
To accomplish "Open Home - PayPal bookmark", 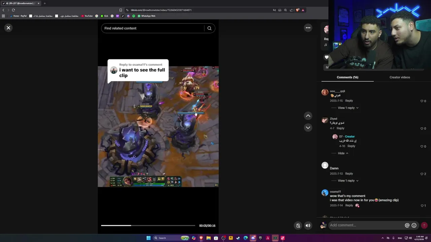I will click(x=18, y=16).
